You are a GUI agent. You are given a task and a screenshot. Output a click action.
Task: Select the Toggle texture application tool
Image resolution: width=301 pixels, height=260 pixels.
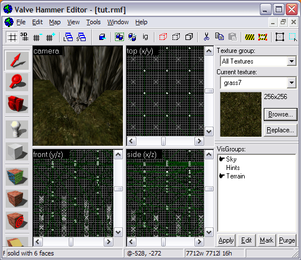[x=17, y=177]
